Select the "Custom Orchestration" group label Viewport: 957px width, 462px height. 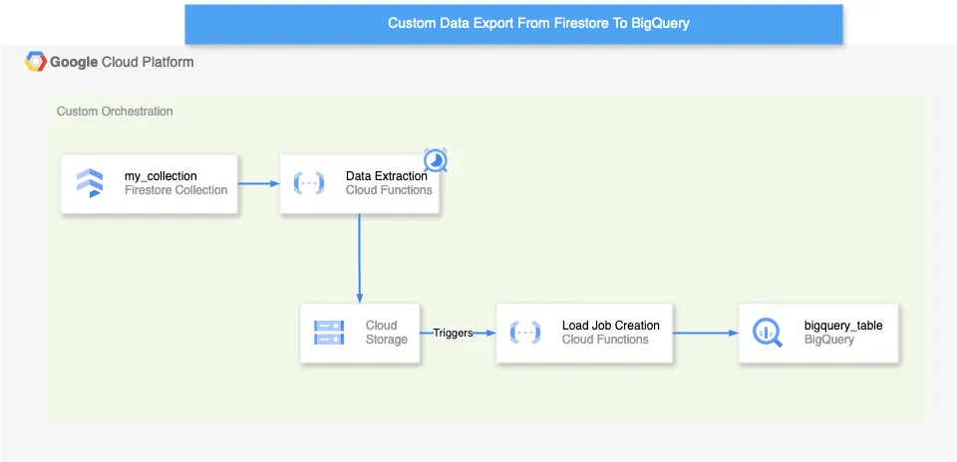[115, 112]
